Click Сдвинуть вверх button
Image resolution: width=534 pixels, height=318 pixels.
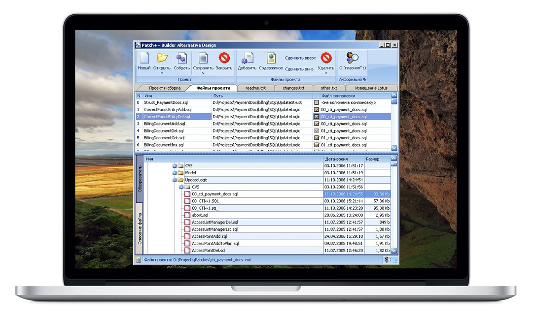[x=300, y=58]
